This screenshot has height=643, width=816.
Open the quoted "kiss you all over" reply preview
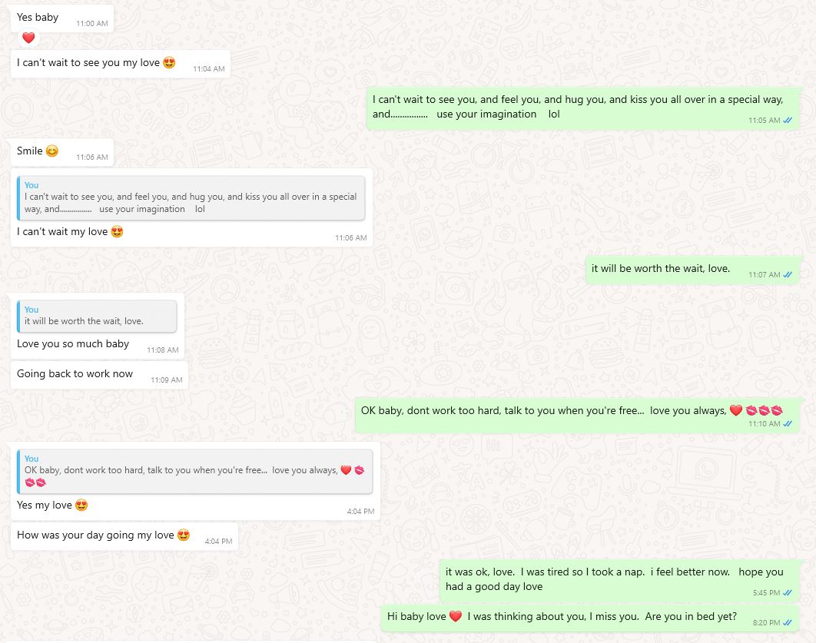191,197
